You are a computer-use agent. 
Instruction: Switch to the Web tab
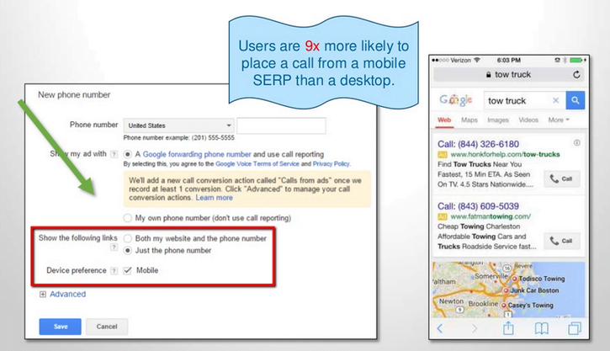(x=444, y=120)
